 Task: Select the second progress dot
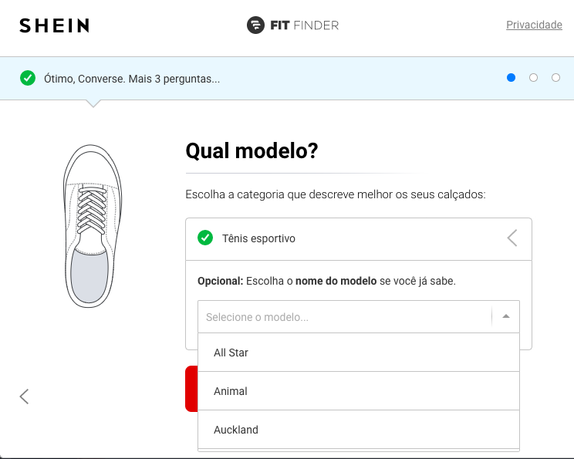[x=533, y=78]
